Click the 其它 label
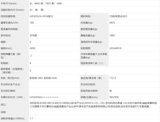 (4, 105)
